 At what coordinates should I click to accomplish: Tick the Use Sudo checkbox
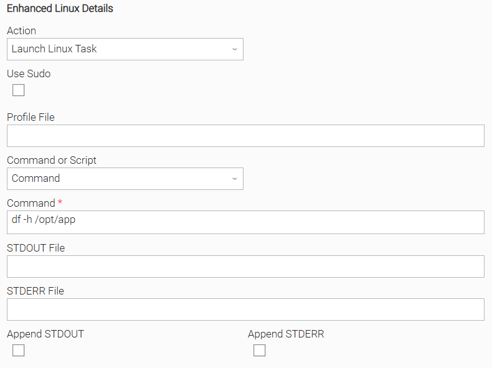click(x=18, y=90)
